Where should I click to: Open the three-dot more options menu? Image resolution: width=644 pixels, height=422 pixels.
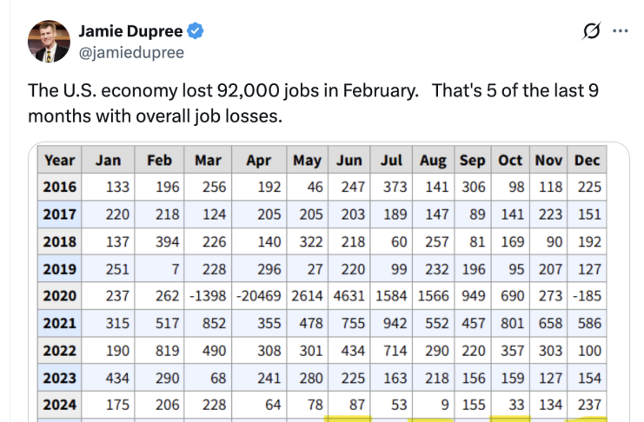tap(619, 32)
